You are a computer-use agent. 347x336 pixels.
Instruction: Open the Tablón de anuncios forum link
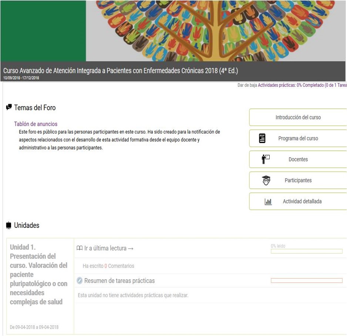pos(36,124)
